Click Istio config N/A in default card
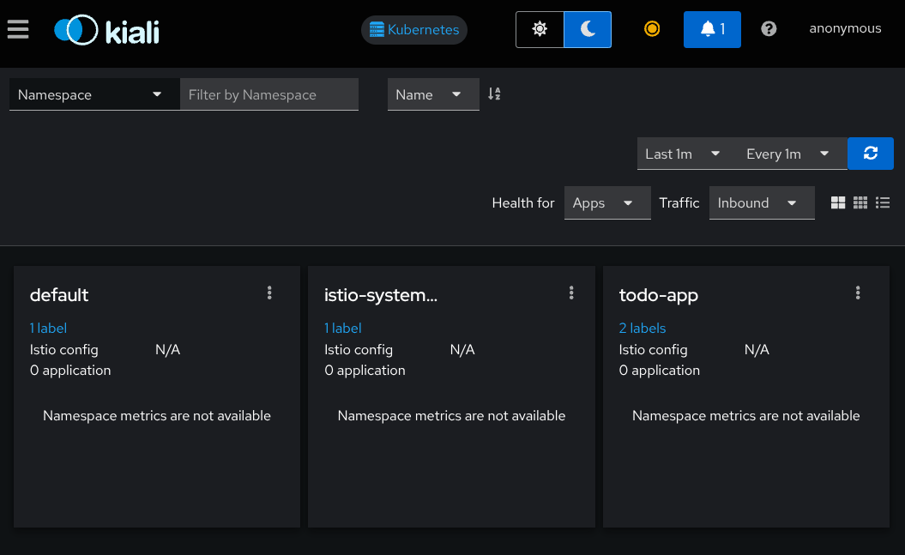This screenshot has height=555, width=905. [168, 350]
